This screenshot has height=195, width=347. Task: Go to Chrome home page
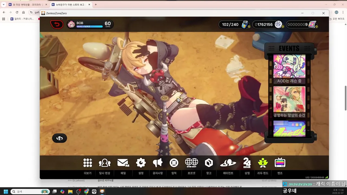(24, 12)
